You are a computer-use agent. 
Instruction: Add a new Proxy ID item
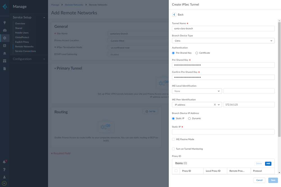tap(268, 163)
